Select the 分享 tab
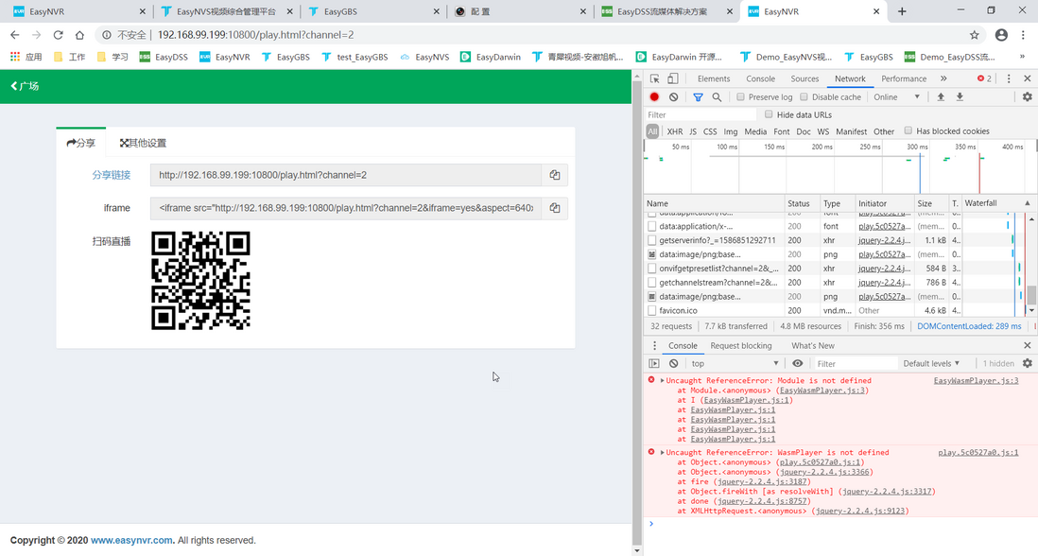Image resolution: width=1038 pixels, height=556 pixels. (80, 143)
